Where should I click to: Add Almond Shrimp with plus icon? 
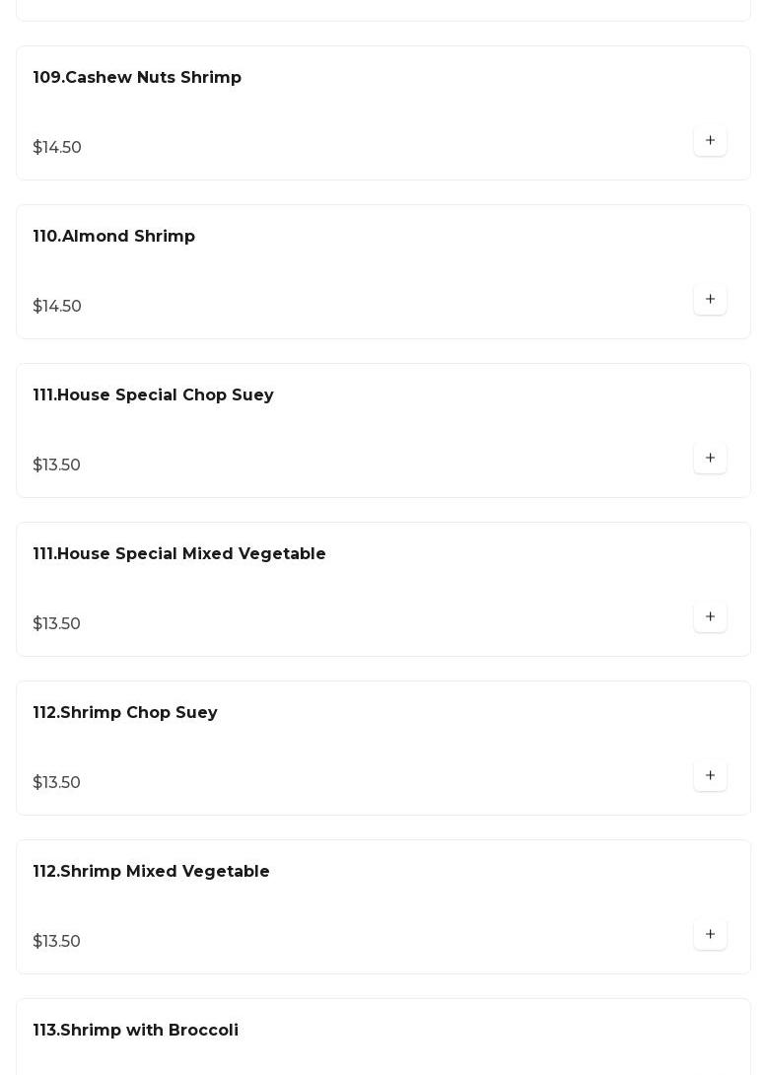coord(710,300)
